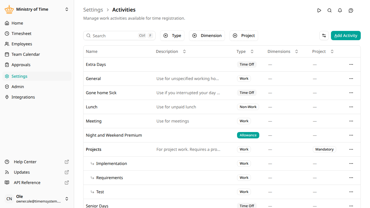Open row actions for Test
Screen dimensions: 370x208
pos(351,192)
